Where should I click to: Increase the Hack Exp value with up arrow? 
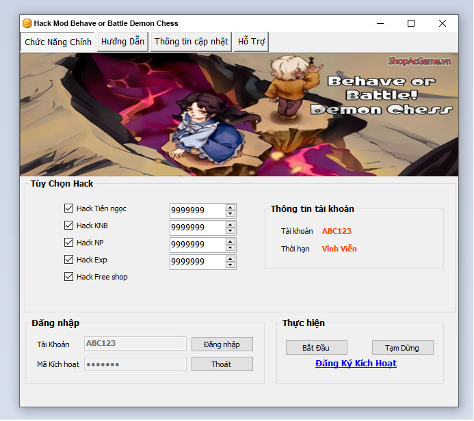(x=231, y=259)
